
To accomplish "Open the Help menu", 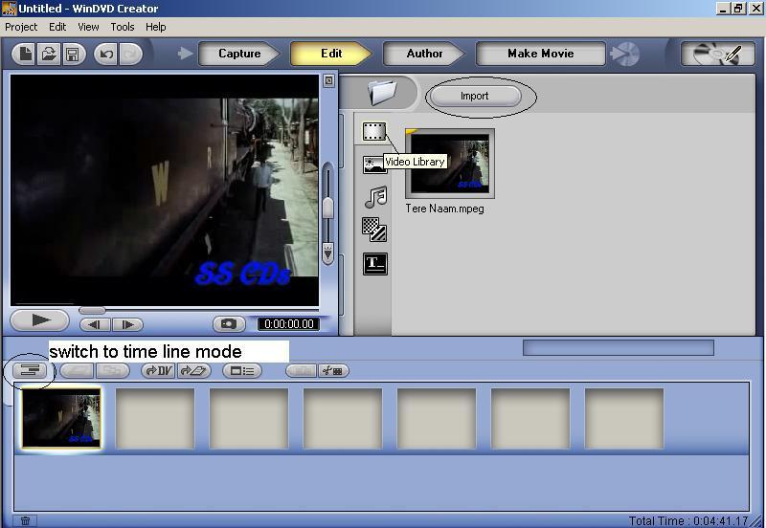I will [155, 27].
